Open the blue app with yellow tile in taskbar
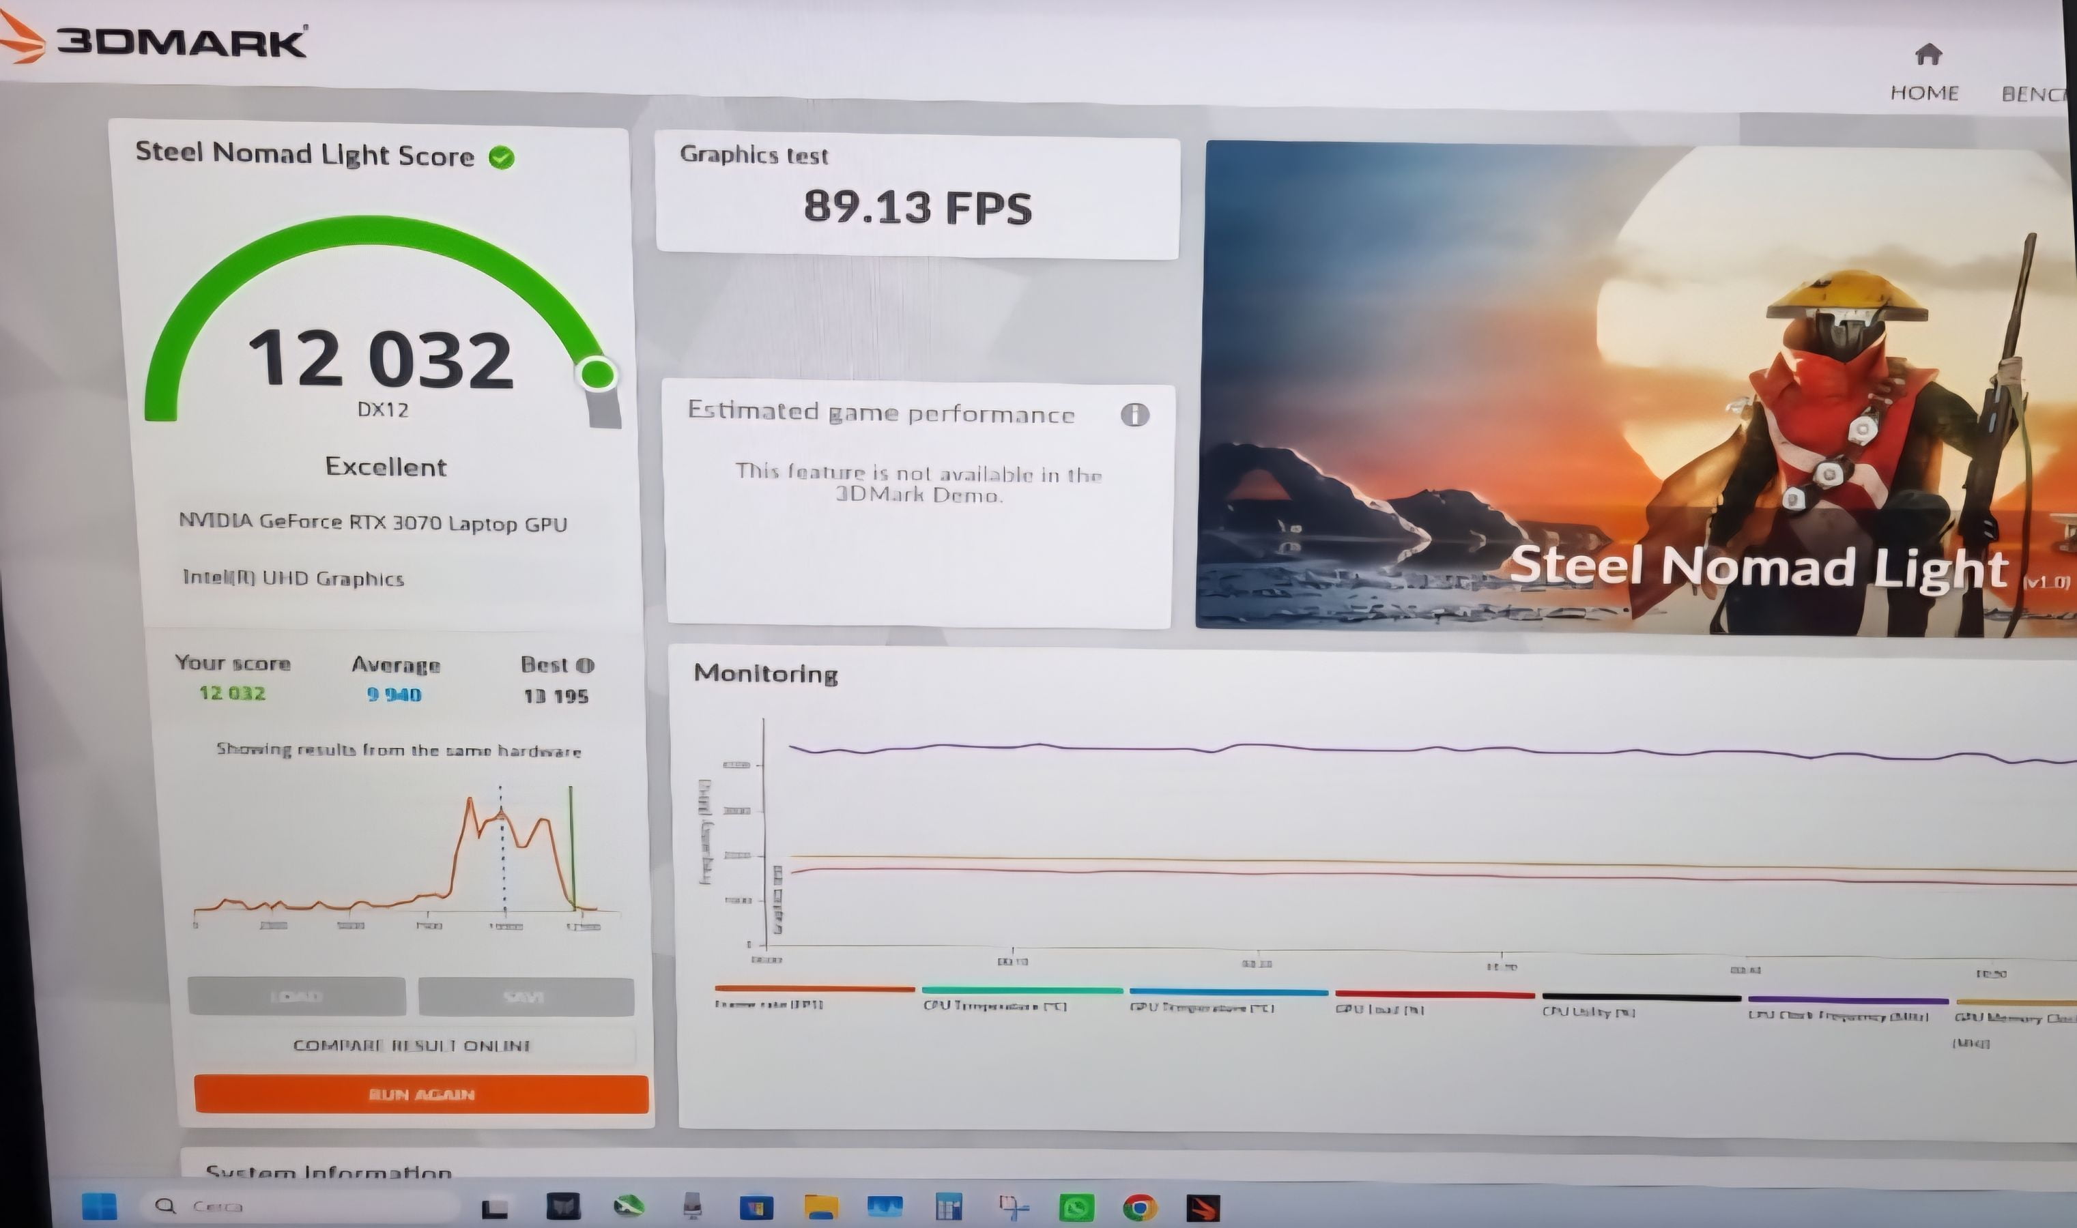The image size is (2077, 1228). (x=756, y=1208)
